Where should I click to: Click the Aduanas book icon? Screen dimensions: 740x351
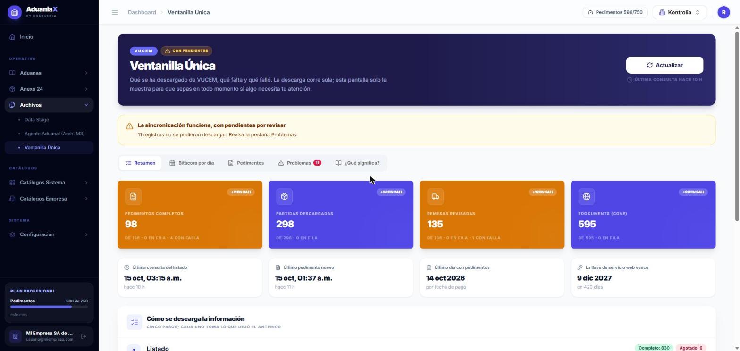coord(13,73)
